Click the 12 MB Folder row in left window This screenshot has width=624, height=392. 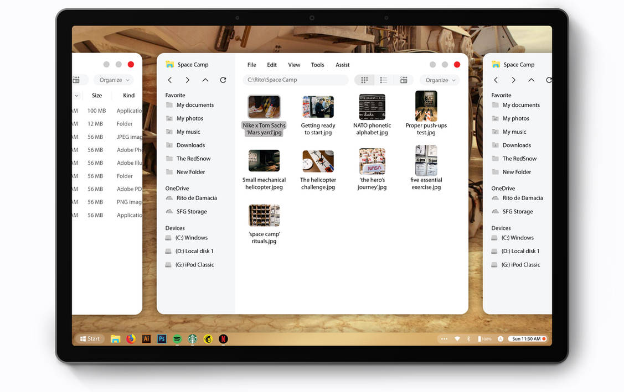107,124
